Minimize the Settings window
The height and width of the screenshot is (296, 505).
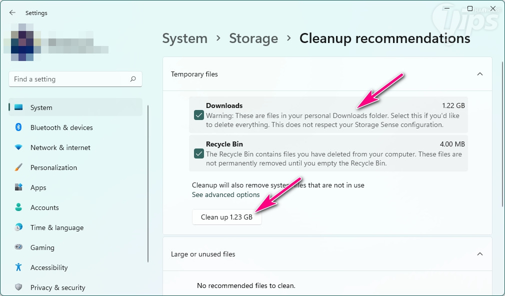[x=447, y=8]
